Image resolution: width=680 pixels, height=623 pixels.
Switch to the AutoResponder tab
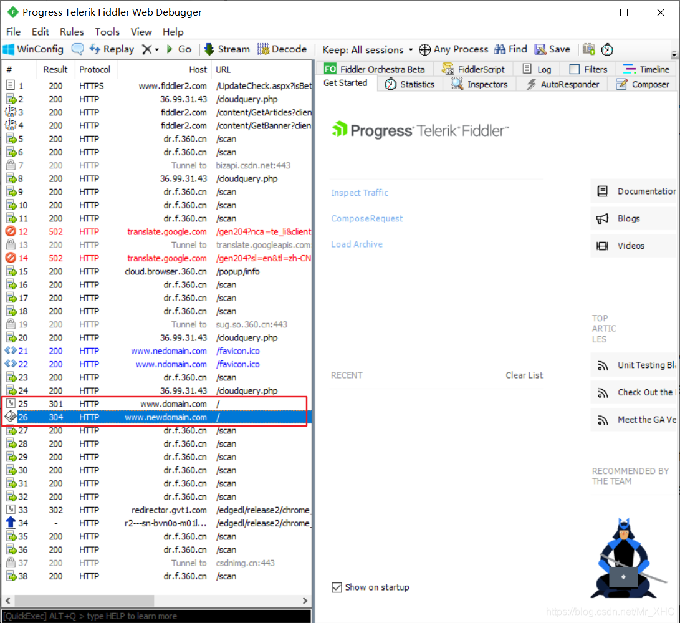pyautogui.click(x=562, y=84)
